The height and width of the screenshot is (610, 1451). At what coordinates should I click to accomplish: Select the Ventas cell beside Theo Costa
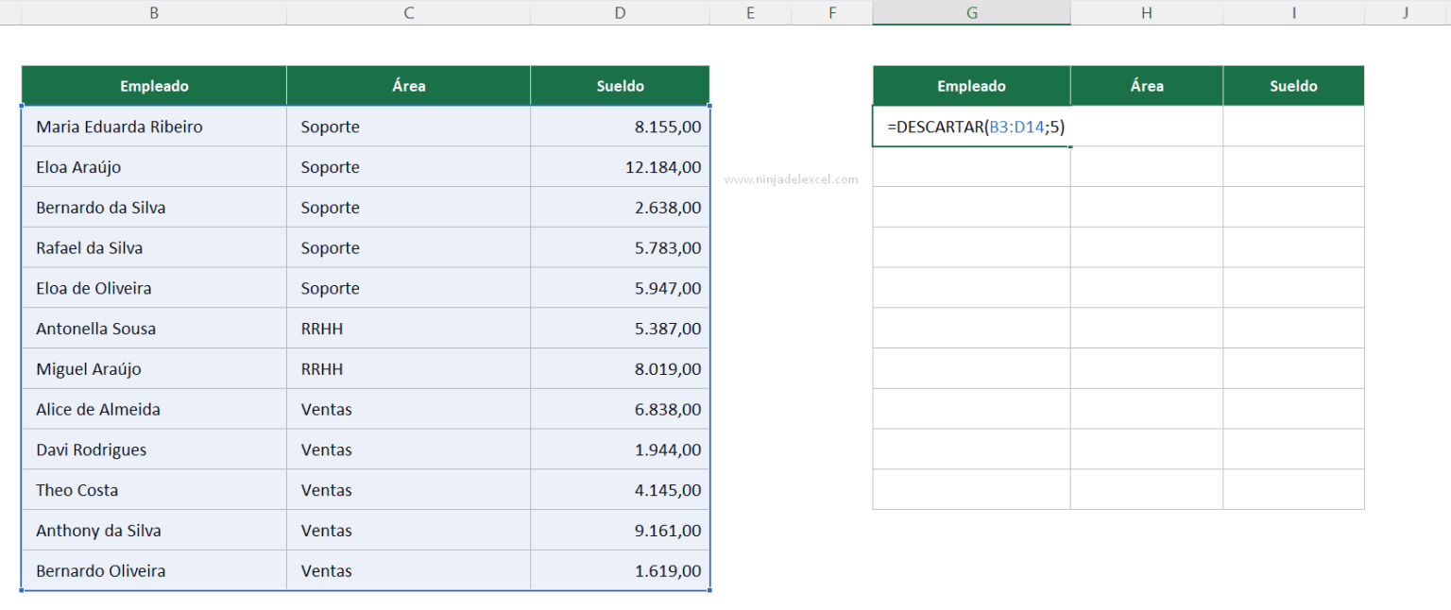[408, 489]
